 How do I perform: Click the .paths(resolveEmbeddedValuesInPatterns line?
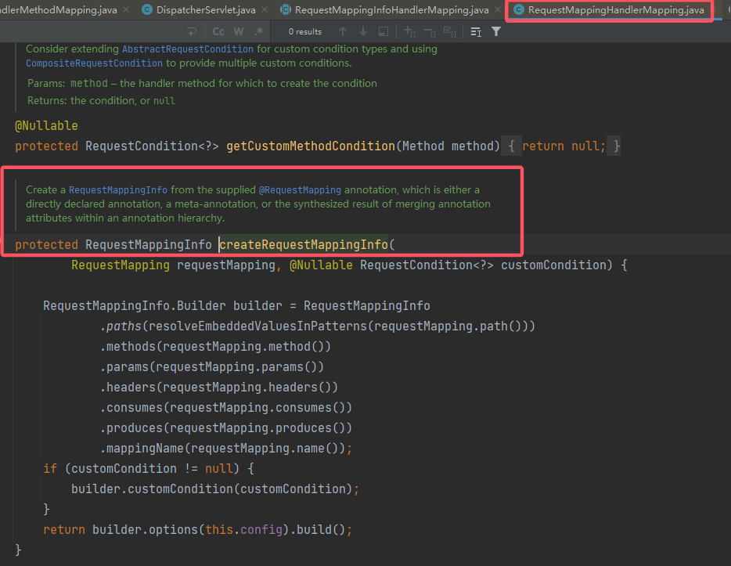pyautogui.click(x=318, y=326)
